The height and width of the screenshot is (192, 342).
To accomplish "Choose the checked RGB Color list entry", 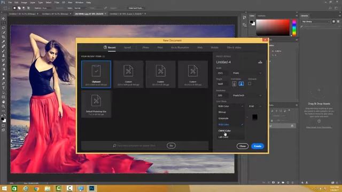I will coord(230,124).
